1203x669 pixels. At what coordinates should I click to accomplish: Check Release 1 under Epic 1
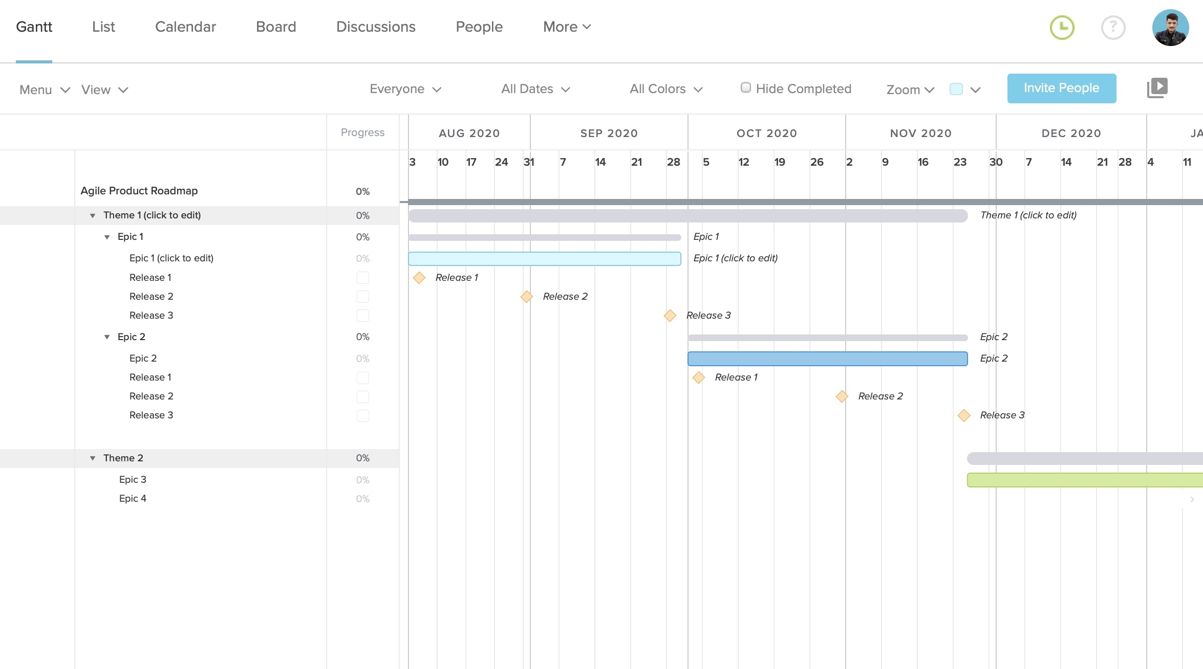coord(363,277)
